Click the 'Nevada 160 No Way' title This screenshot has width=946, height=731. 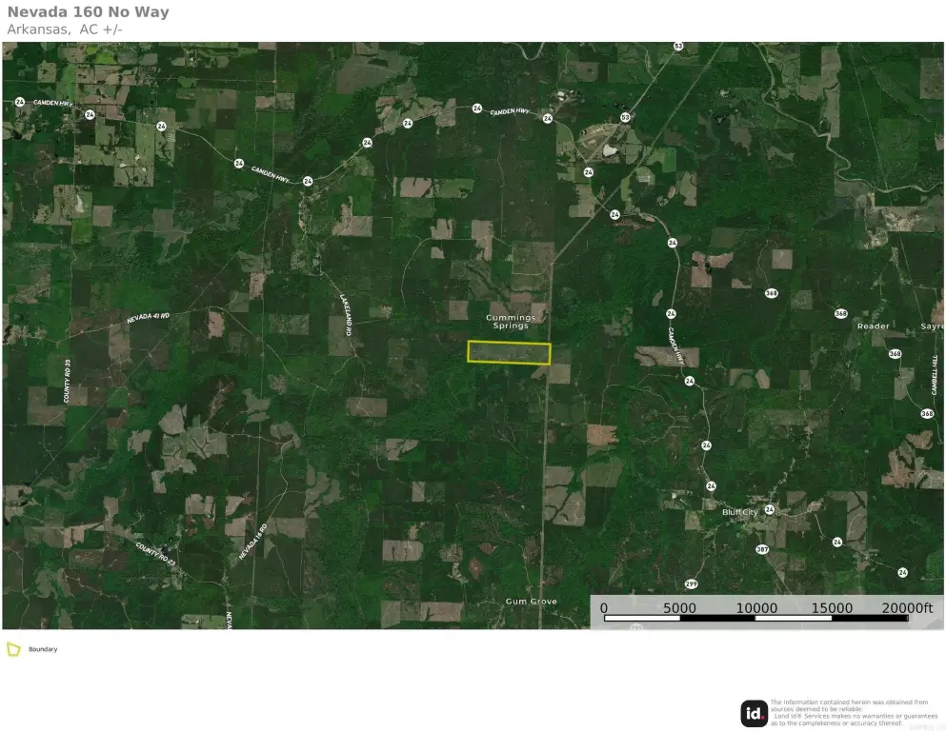[x=88, y=12]
